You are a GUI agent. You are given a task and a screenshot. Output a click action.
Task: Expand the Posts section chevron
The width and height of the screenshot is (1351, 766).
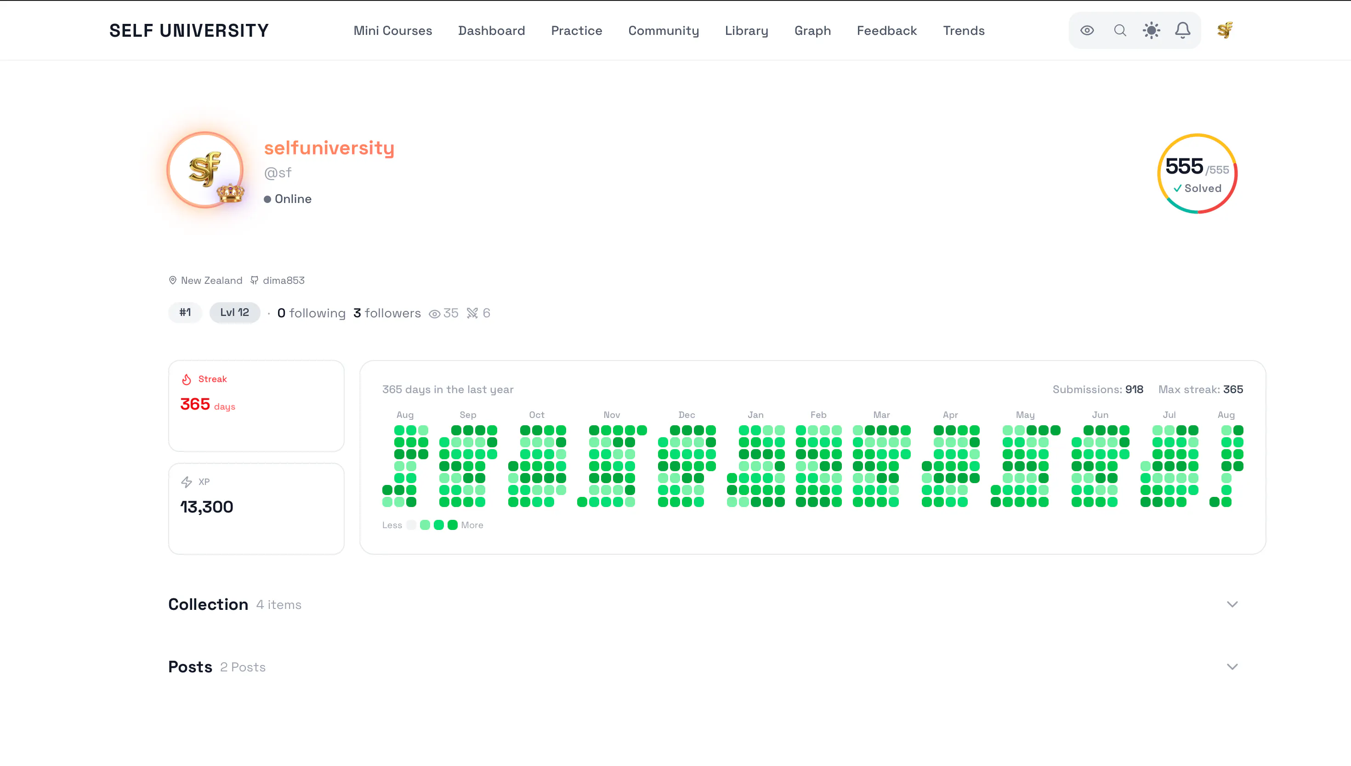tap(1232, 666)
